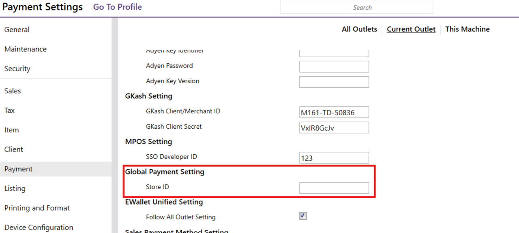Image resolution: width=519 pixels, height=233 pixels.
Task: Focus the GKash Client/Merchant ID field
Action: coord(334,112)
